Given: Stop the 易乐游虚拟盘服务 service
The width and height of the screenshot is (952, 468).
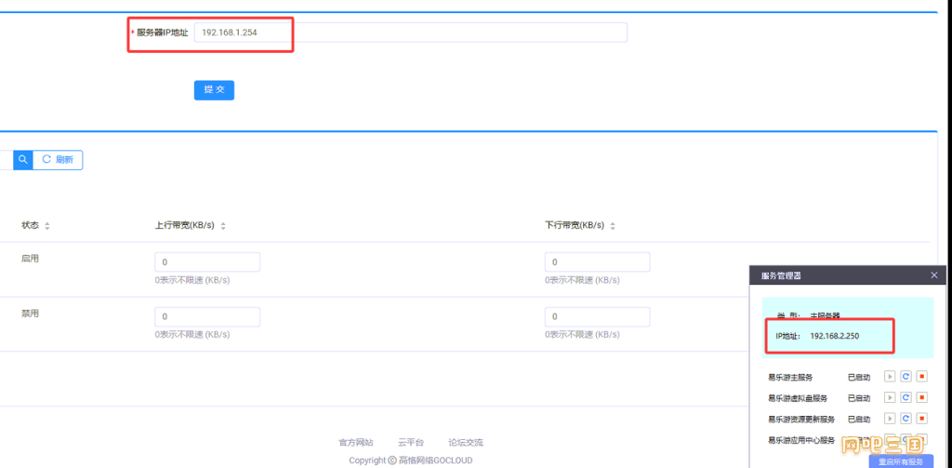Looking at the screenshot, I should [921, 398].
